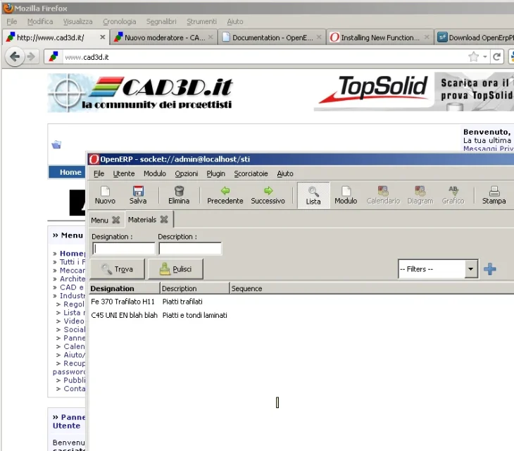Open the Scorciatoie menu

pyautogui.click(x=251, y=173)
